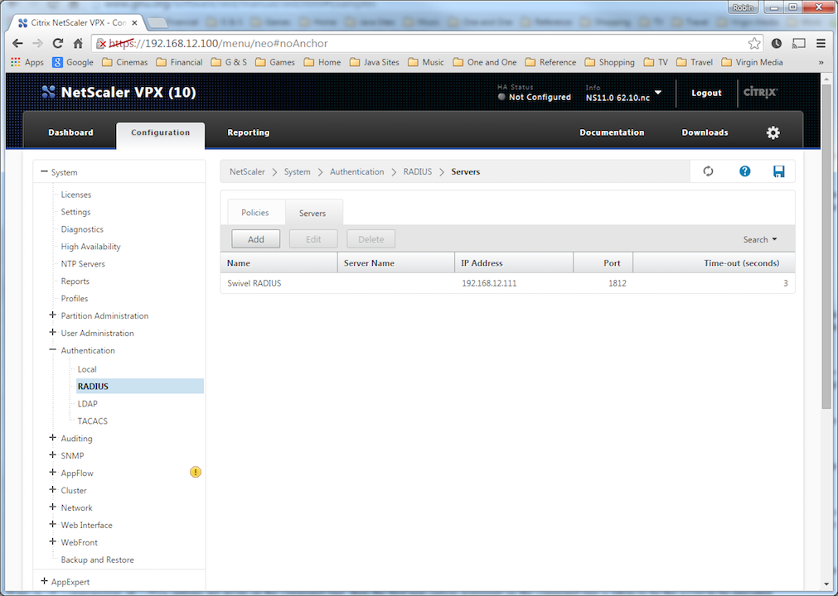
Task: Click the Logout link
Action: point(706,93)
